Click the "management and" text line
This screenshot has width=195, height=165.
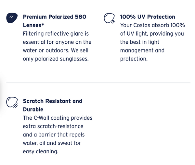[x=142, y=50]
